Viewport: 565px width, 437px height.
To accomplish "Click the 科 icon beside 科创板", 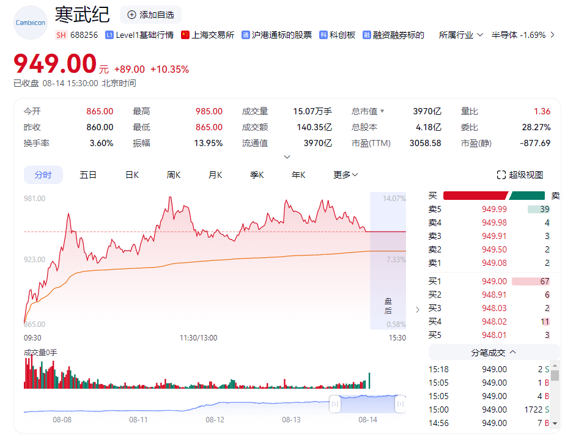I will coord(323,35).
